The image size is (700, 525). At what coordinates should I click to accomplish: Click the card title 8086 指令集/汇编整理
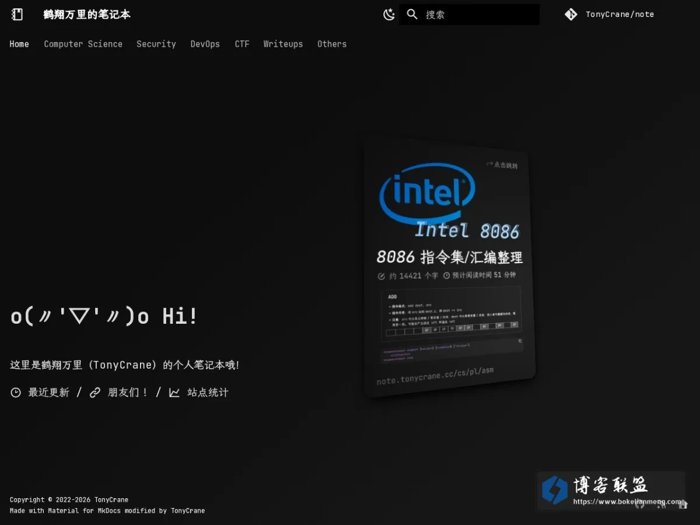pyautogui.click(x=450, y=257)
